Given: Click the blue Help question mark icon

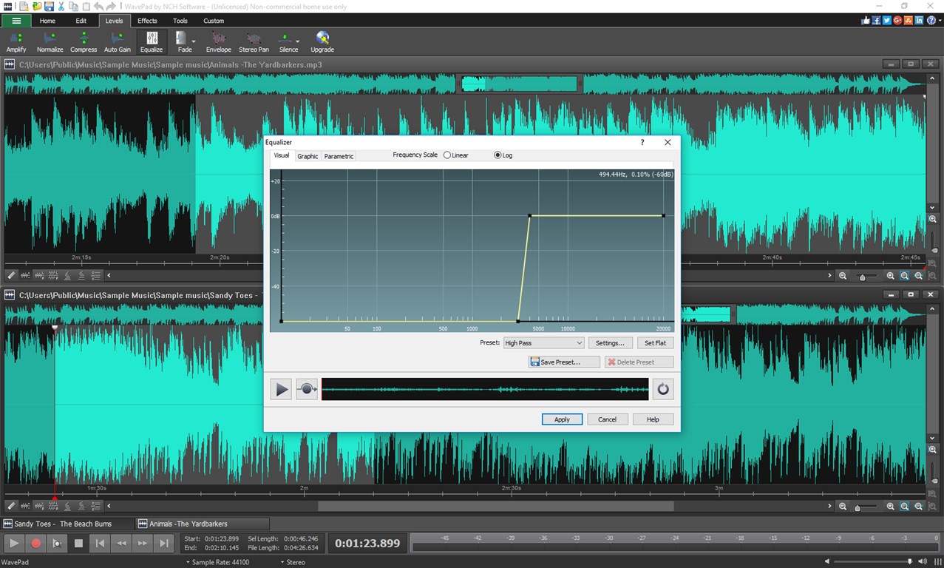Looking at the screenshot, I should click(931, 20).
